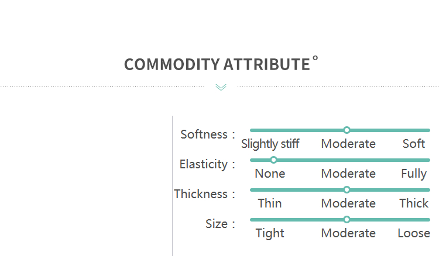Select the 'Soft' softness label
The height and width of the screenshot is (256, 439).
click(414, 144)
